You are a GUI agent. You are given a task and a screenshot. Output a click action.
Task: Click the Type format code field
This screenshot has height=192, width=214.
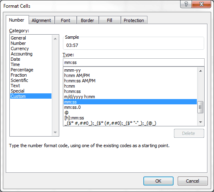[x=134, y=62]
